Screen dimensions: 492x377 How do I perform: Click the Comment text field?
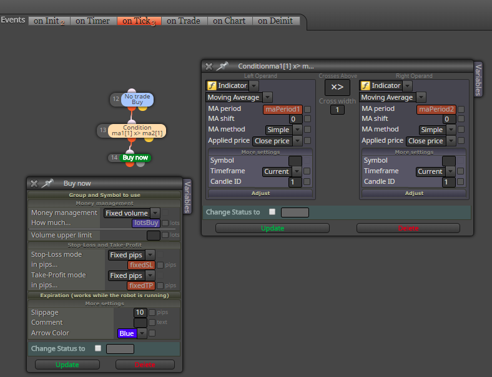140,323
